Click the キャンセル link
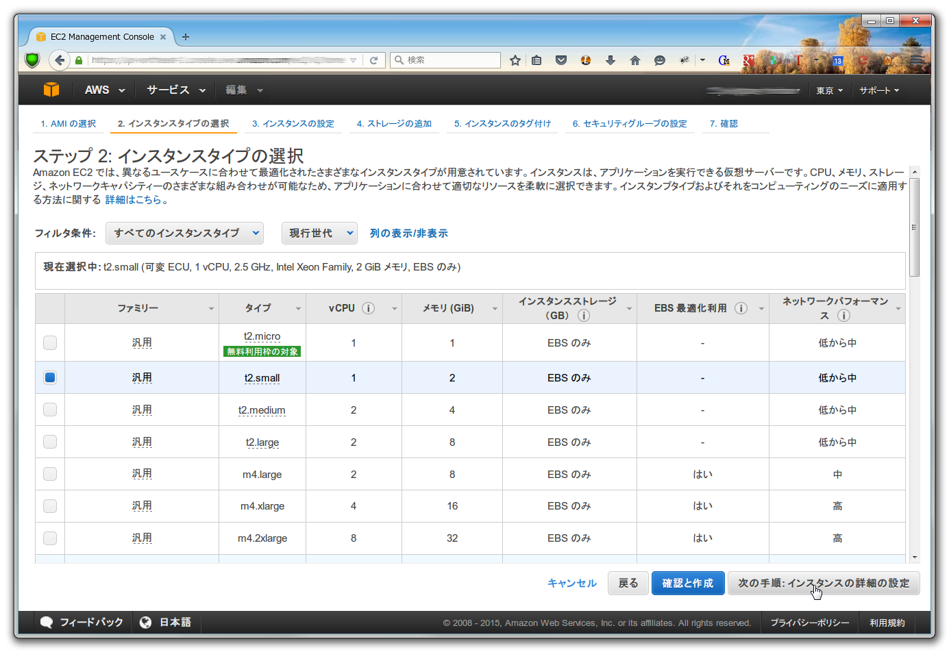 [572, 584]
